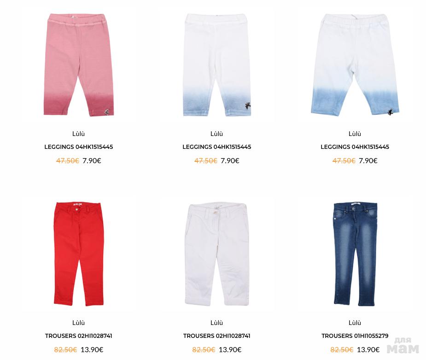This screenshot has width=426, height=360.
Task: Click Lùlù brand name above pink leggings title
Action: pyautogui.click(x=78, y=134)
